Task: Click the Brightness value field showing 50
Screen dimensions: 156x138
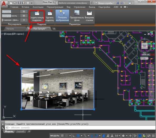Action: click(24, 12)
